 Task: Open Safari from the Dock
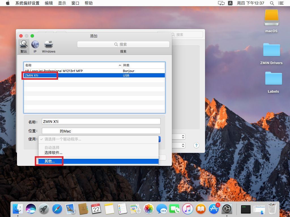[x=57, y=209]
